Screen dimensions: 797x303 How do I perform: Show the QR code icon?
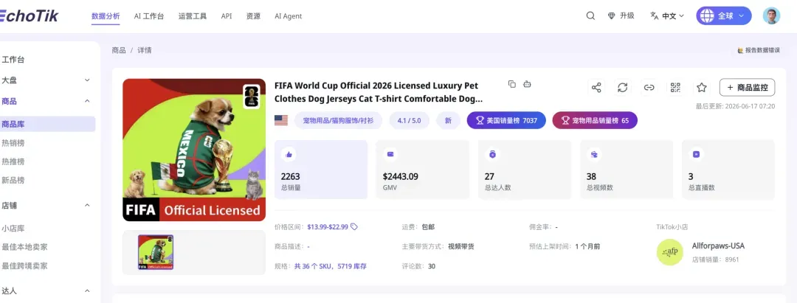pos(675,87)
